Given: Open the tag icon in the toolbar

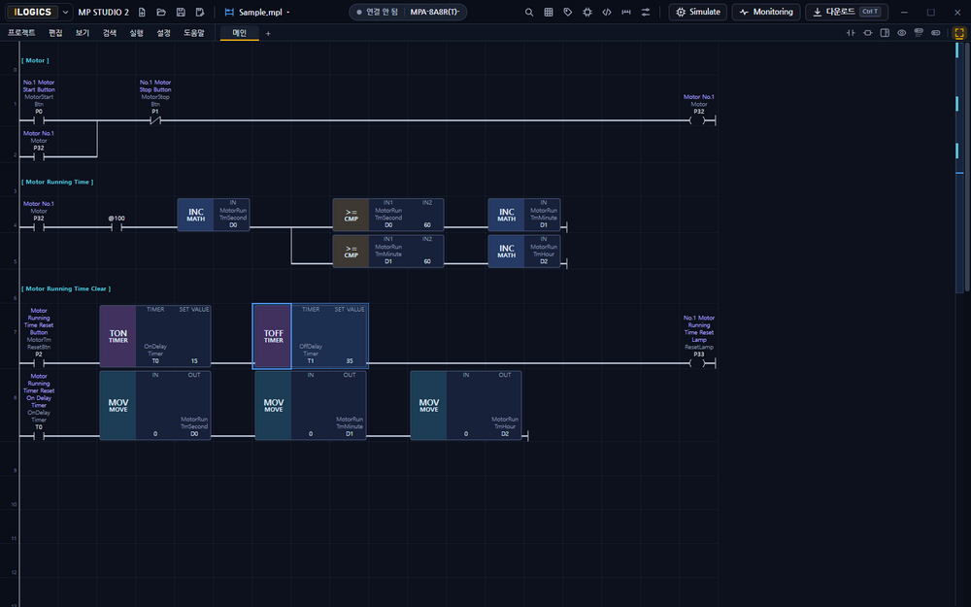Looking at the screenshot, I should coord(568,12).
